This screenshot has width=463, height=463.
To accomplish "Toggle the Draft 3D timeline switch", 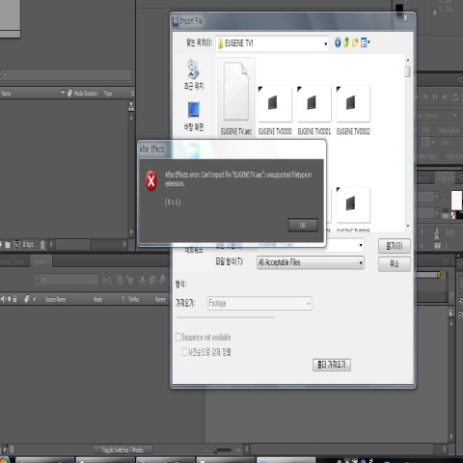I will coord(130,280).
